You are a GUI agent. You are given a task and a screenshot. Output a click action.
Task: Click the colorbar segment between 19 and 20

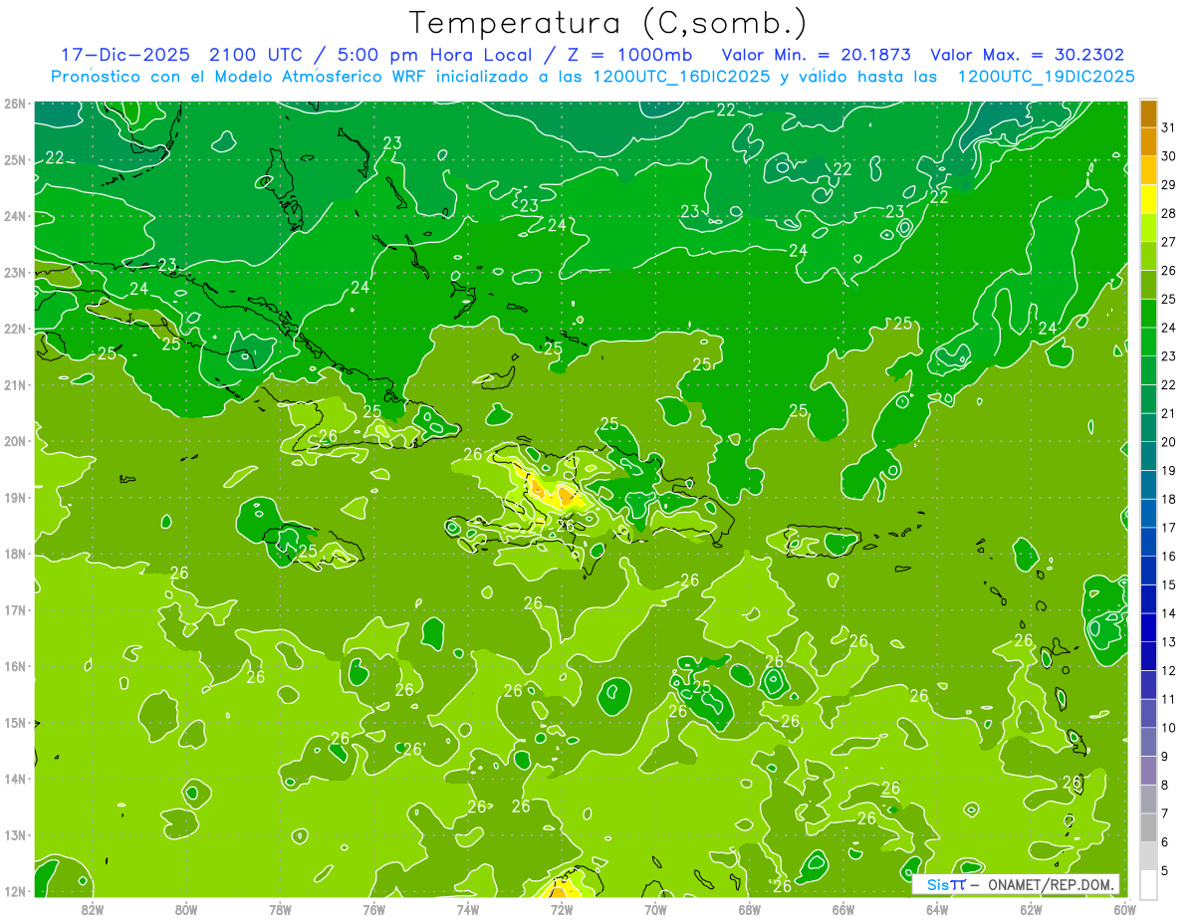pyautogui.click(x=1148, y=456)
